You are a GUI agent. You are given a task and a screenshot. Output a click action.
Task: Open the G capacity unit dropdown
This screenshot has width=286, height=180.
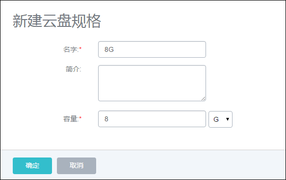pyautogui.click(x=220, y=119)
